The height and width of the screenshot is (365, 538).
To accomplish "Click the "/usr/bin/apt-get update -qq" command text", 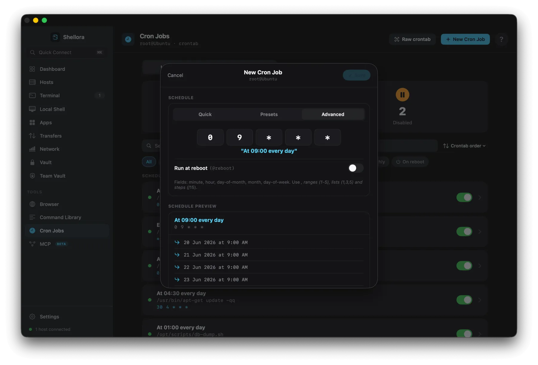I will pyautogui.click(x=196, y=300).
